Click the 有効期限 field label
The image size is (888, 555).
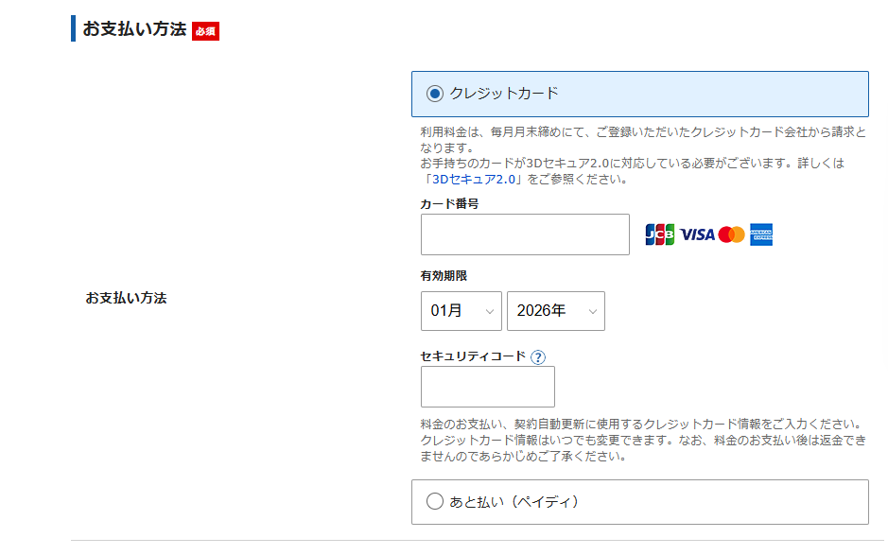(x=444, y=276)
